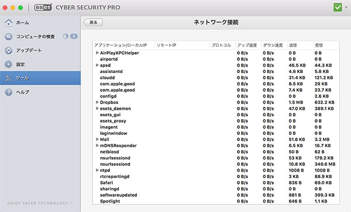Expand the esets_daemon row
The image size is (351, 212).
[97, 109]
